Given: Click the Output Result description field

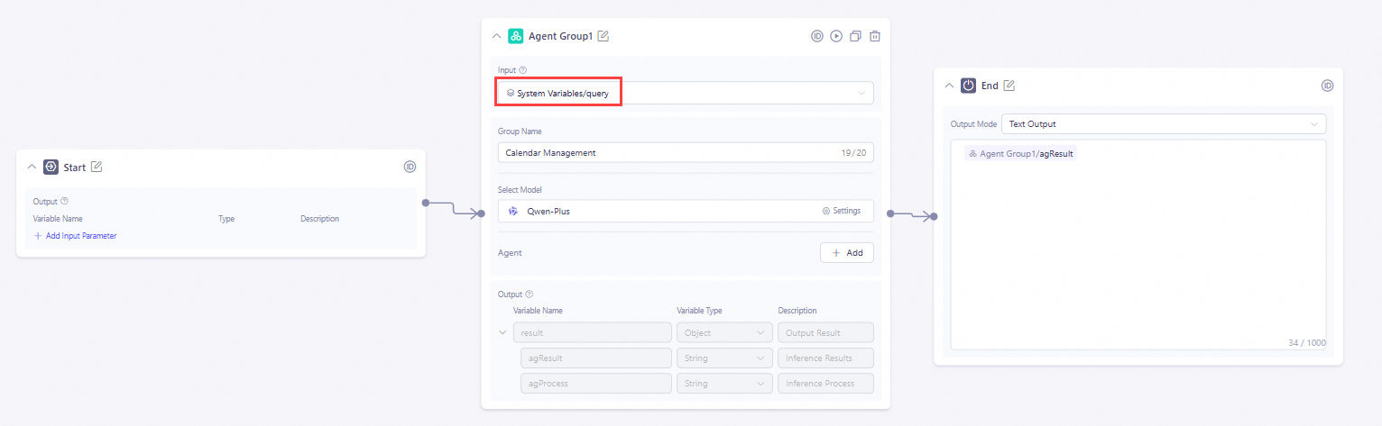Looking at the screenshot, I should click(x=825, y=332).
